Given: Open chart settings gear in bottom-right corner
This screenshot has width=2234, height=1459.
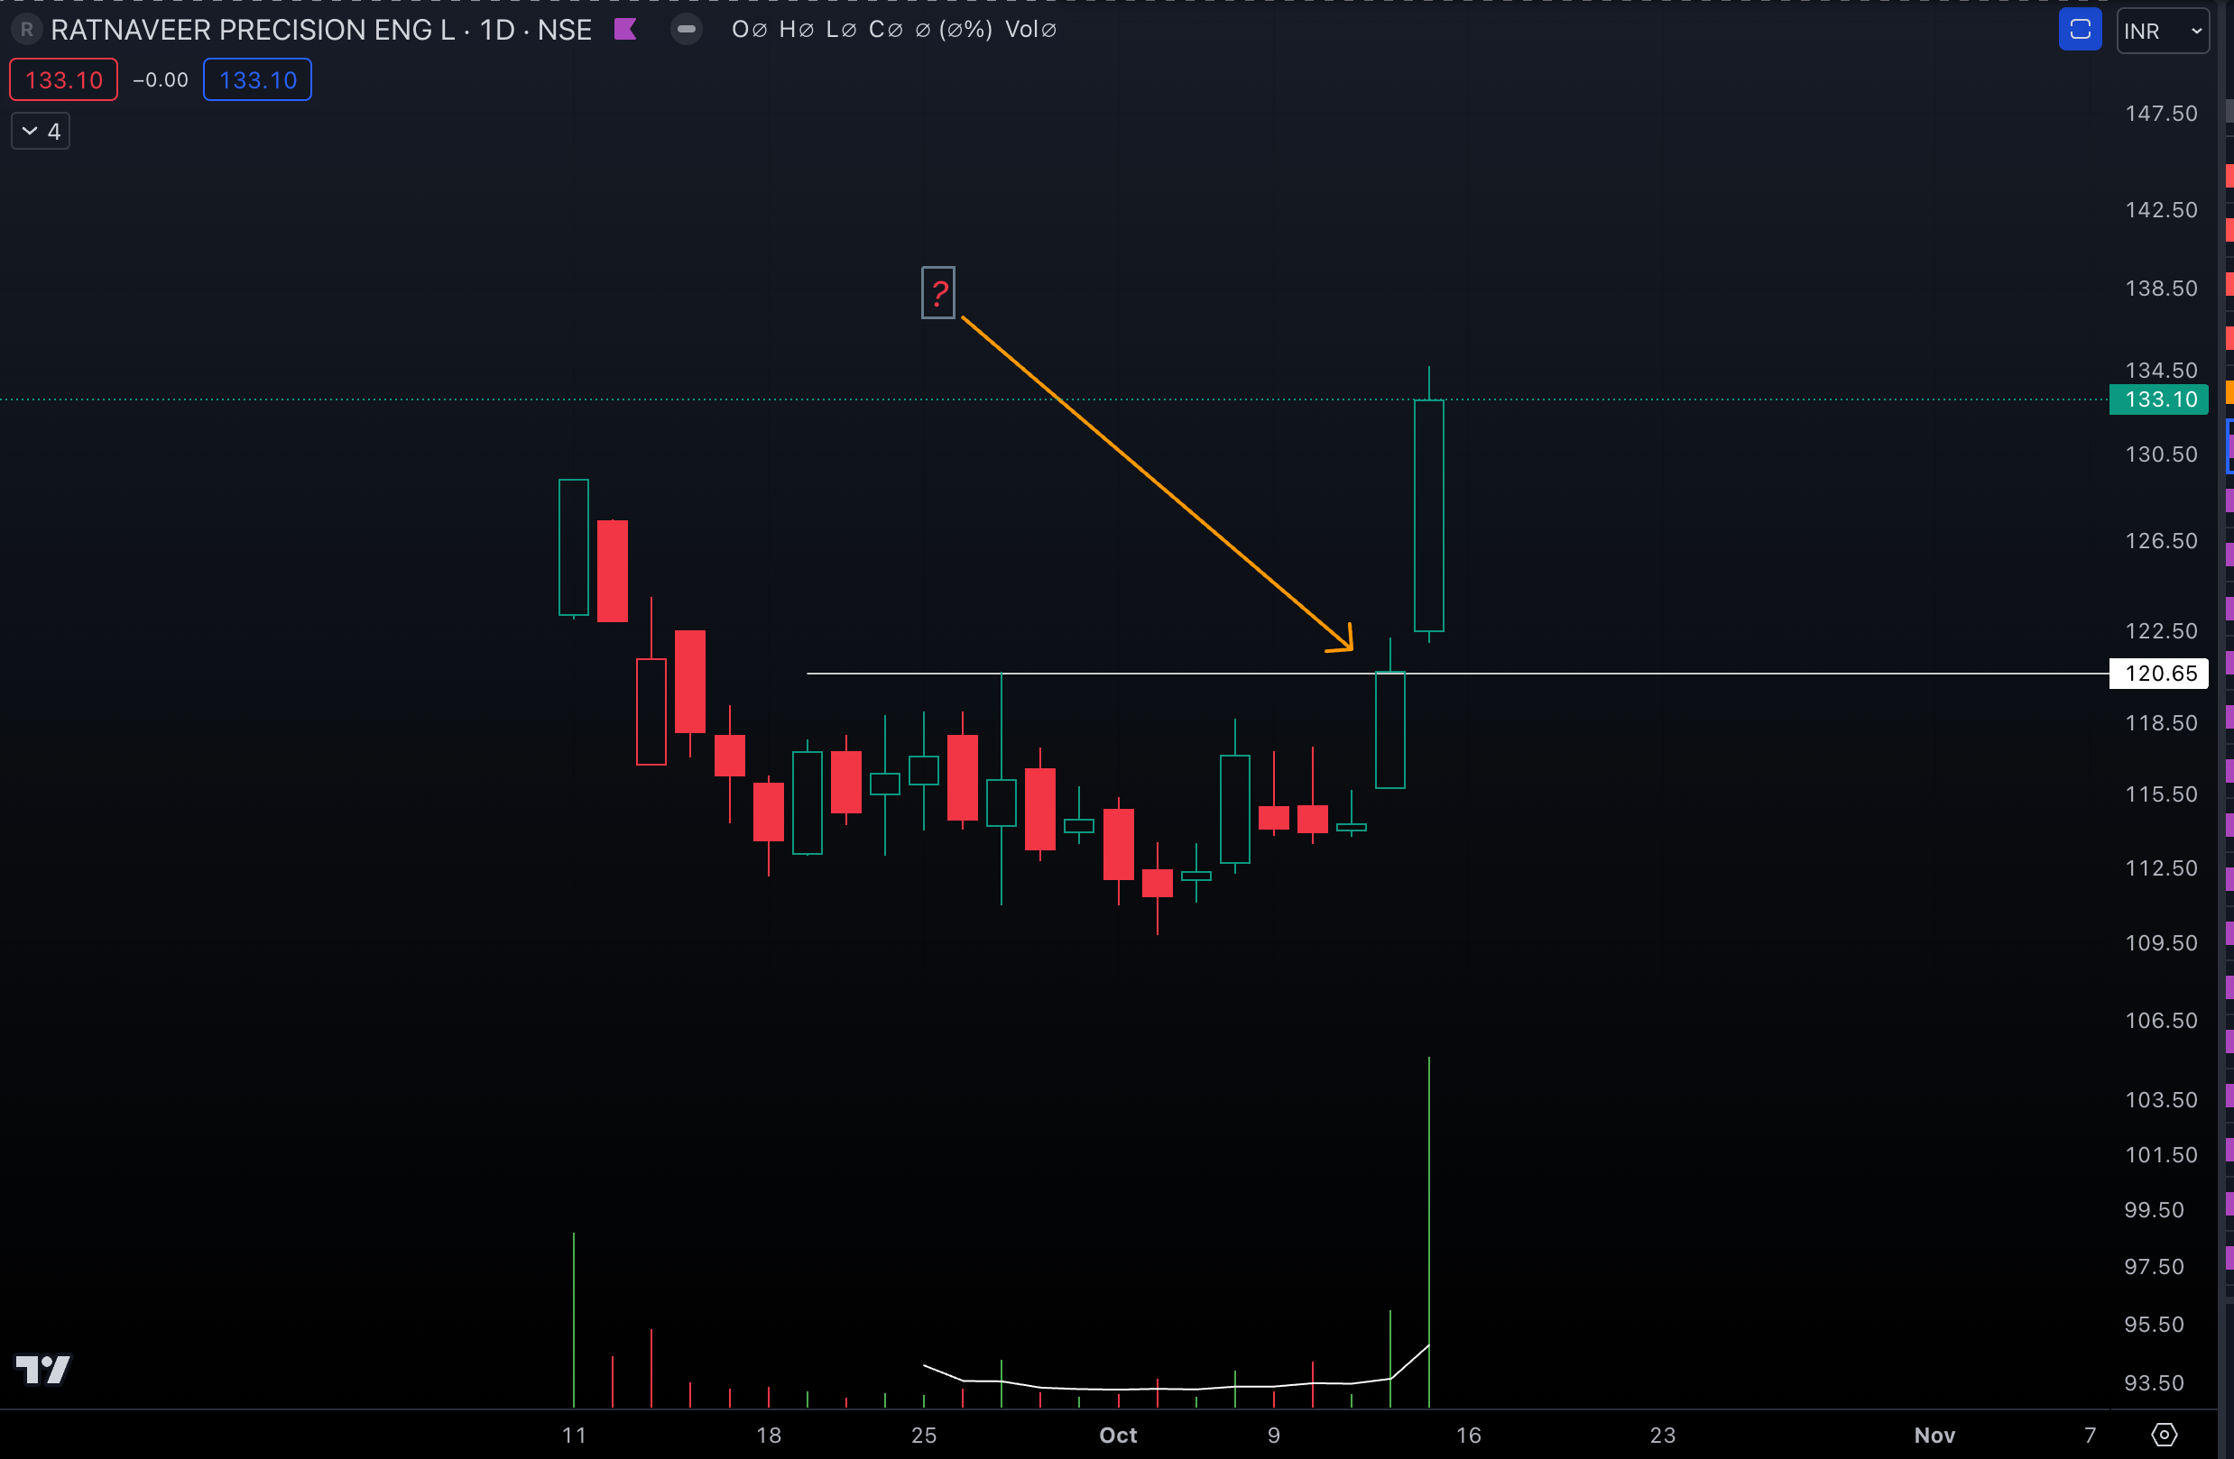Looking at the screenshot, I should click(2164, 1434).
